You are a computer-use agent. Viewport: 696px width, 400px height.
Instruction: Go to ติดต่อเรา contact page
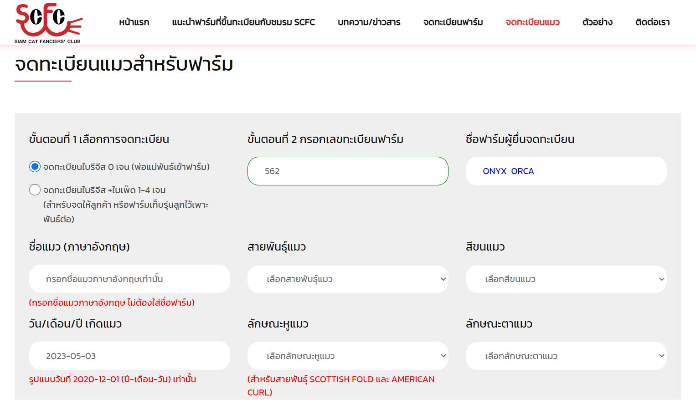[652, 22]
